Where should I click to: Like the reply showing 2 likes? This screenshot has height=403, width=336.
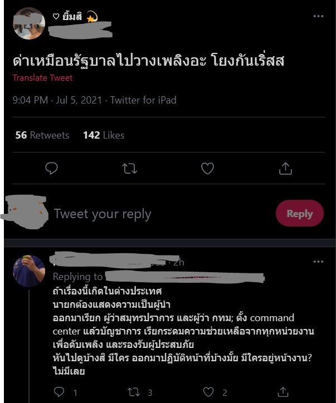[x=210, y=392]
